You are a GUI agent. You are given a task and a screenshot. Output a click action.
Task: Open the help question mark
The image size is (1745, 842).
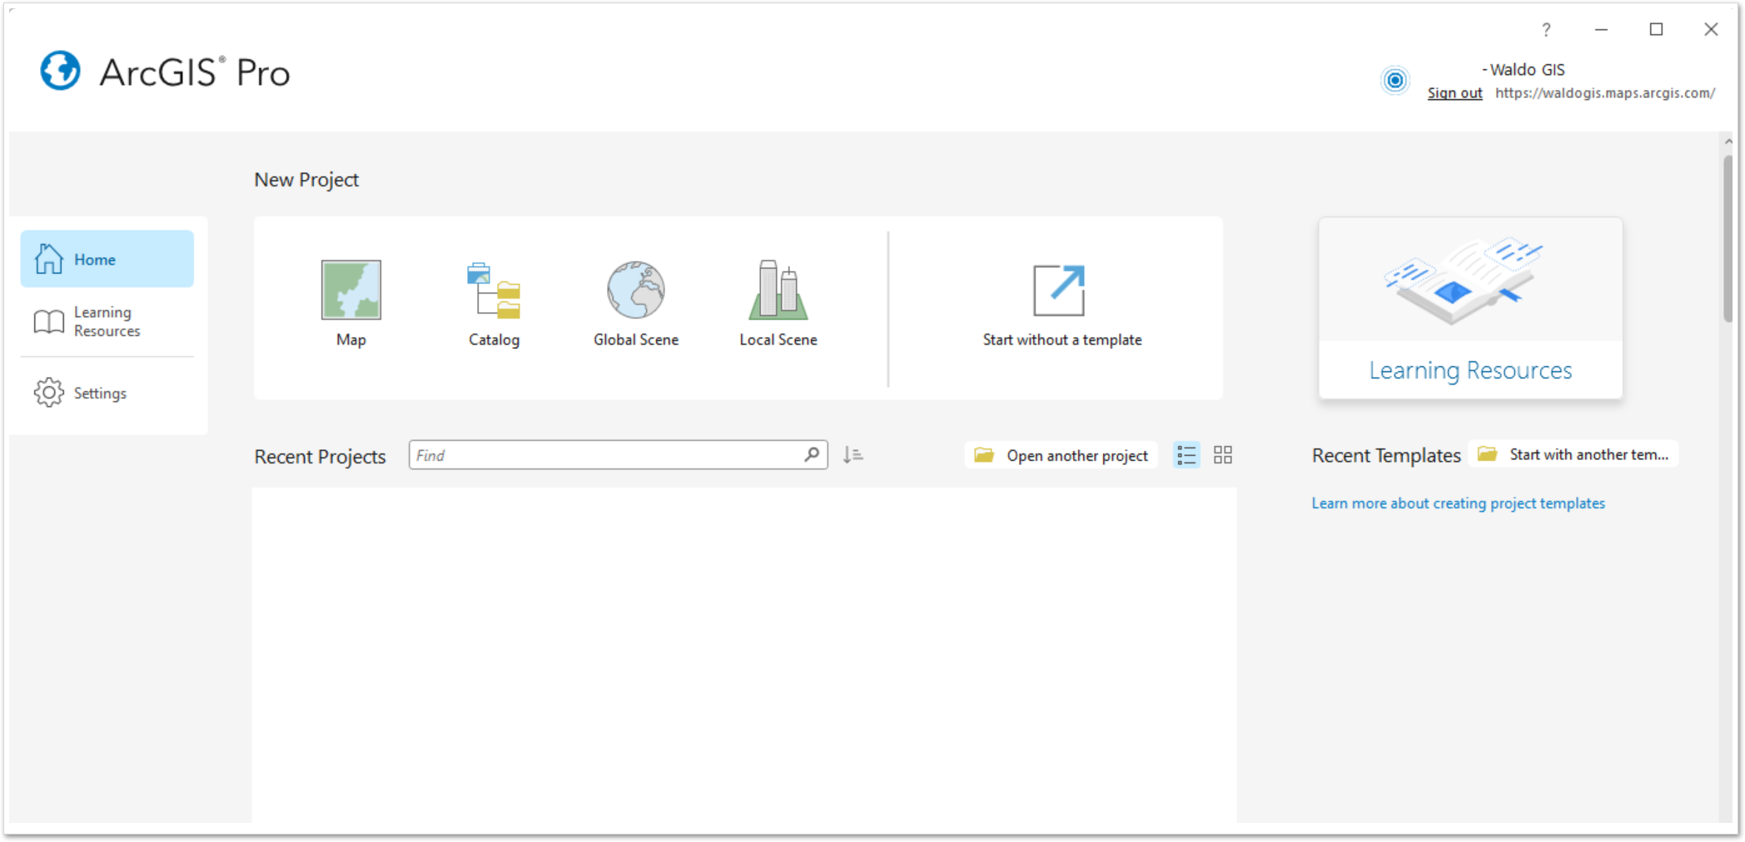[1546, 30]
